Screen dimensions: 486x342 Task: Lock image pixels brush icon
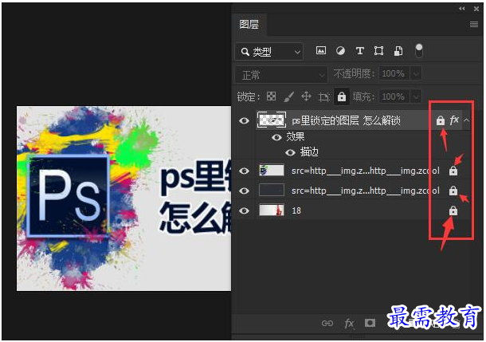[x=288, y=97]
